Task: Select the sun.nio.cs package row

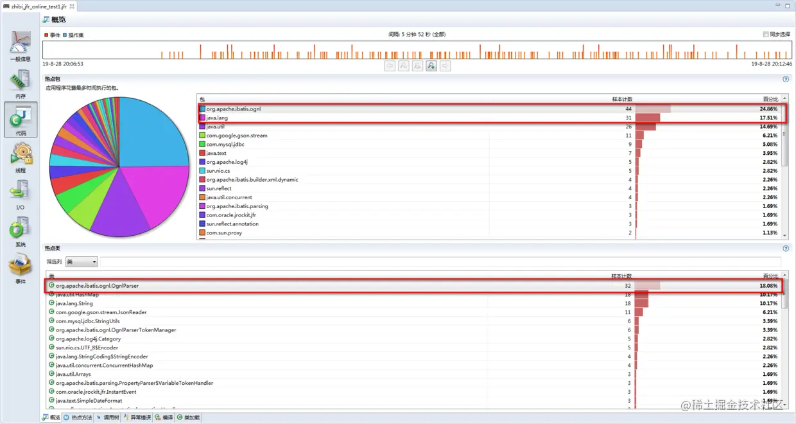Action: (x=490, y=171)
